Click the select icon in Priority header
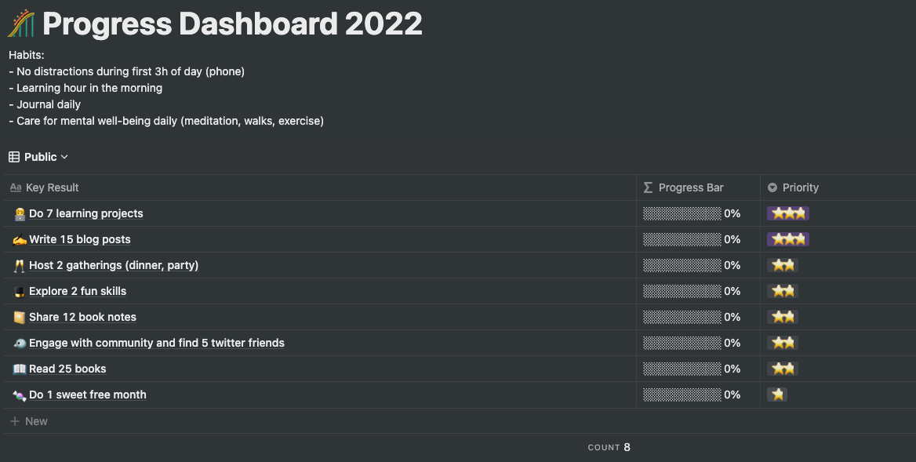 pos(772,187)
